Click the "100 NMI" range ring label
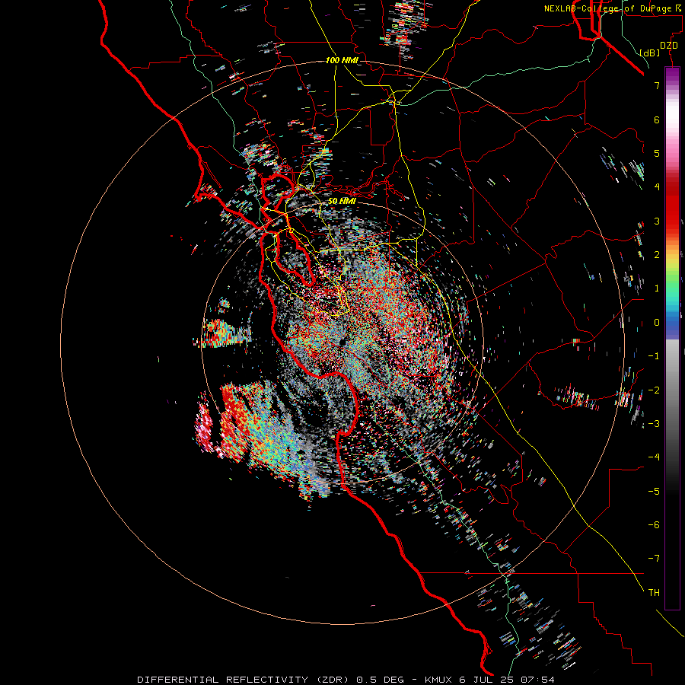This screenshot has height=685, width=685. point(342,60)
